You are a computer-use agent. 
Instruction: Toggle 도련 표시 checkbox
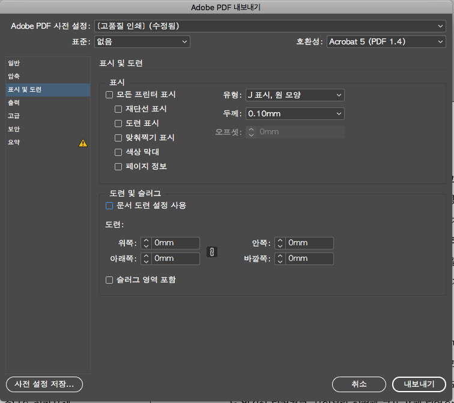(x=118, y=124)
